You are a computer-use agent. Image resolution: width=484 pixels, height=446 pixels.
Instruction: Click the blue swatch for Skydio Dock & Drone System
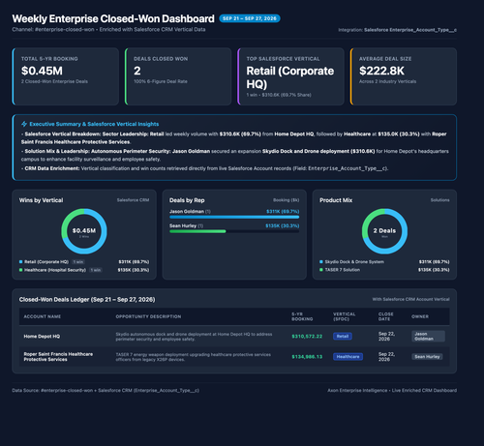coord(321,262)
